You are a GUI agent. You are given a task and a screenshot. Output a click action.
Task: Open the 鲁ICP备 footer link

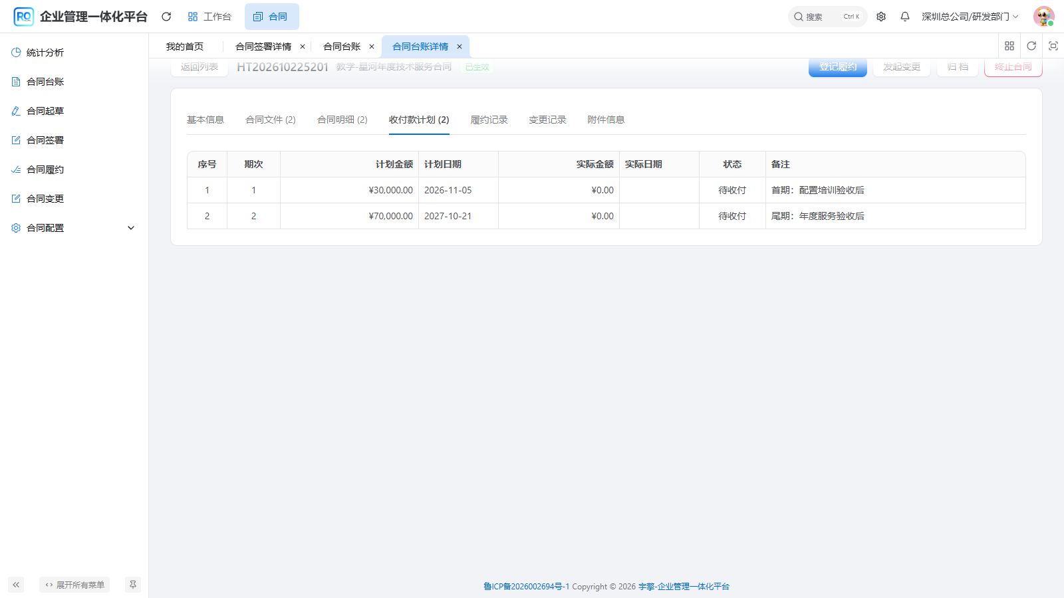[527, 587]
